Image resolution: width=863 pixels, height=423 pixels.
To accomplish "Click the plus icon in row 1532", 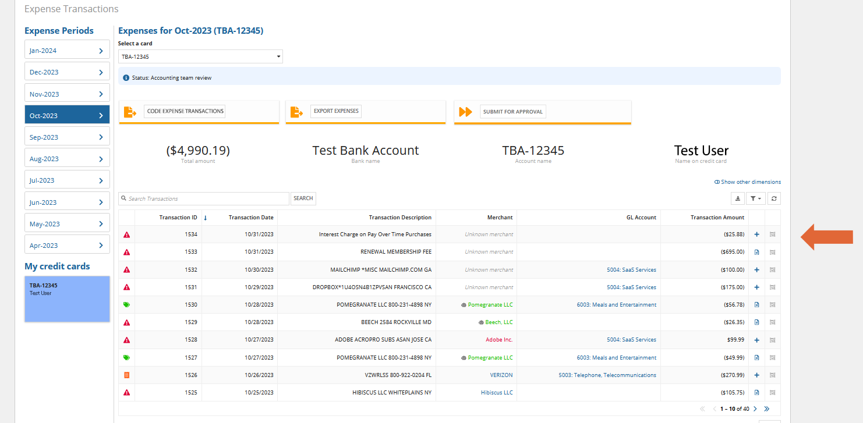I will coord(757,270).
